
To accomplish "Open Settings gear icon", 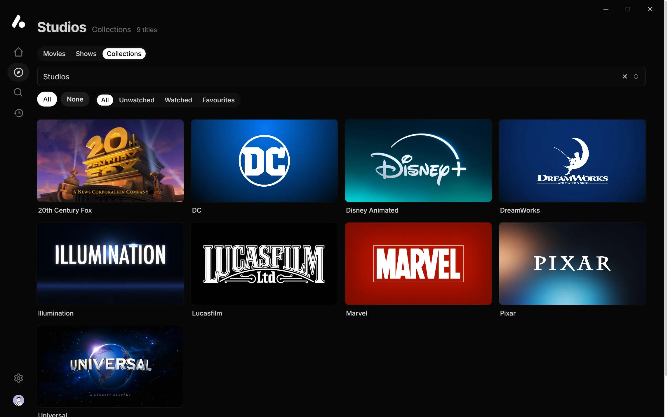I will pos(18,378).
